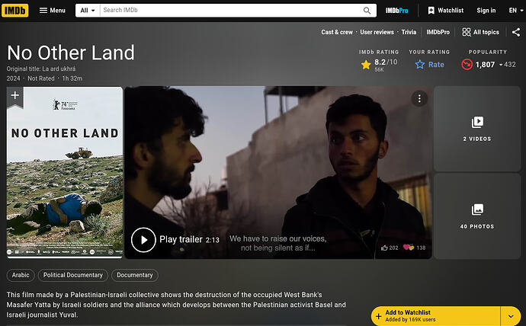The width and height of the screenshot is (526, 326).
Task: Open the 8.2/10 IMDb rating
Action: tap(379, 64)
